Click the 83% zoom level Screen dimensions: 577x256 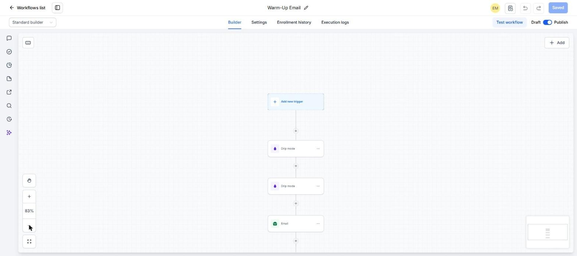pos(29,211)
